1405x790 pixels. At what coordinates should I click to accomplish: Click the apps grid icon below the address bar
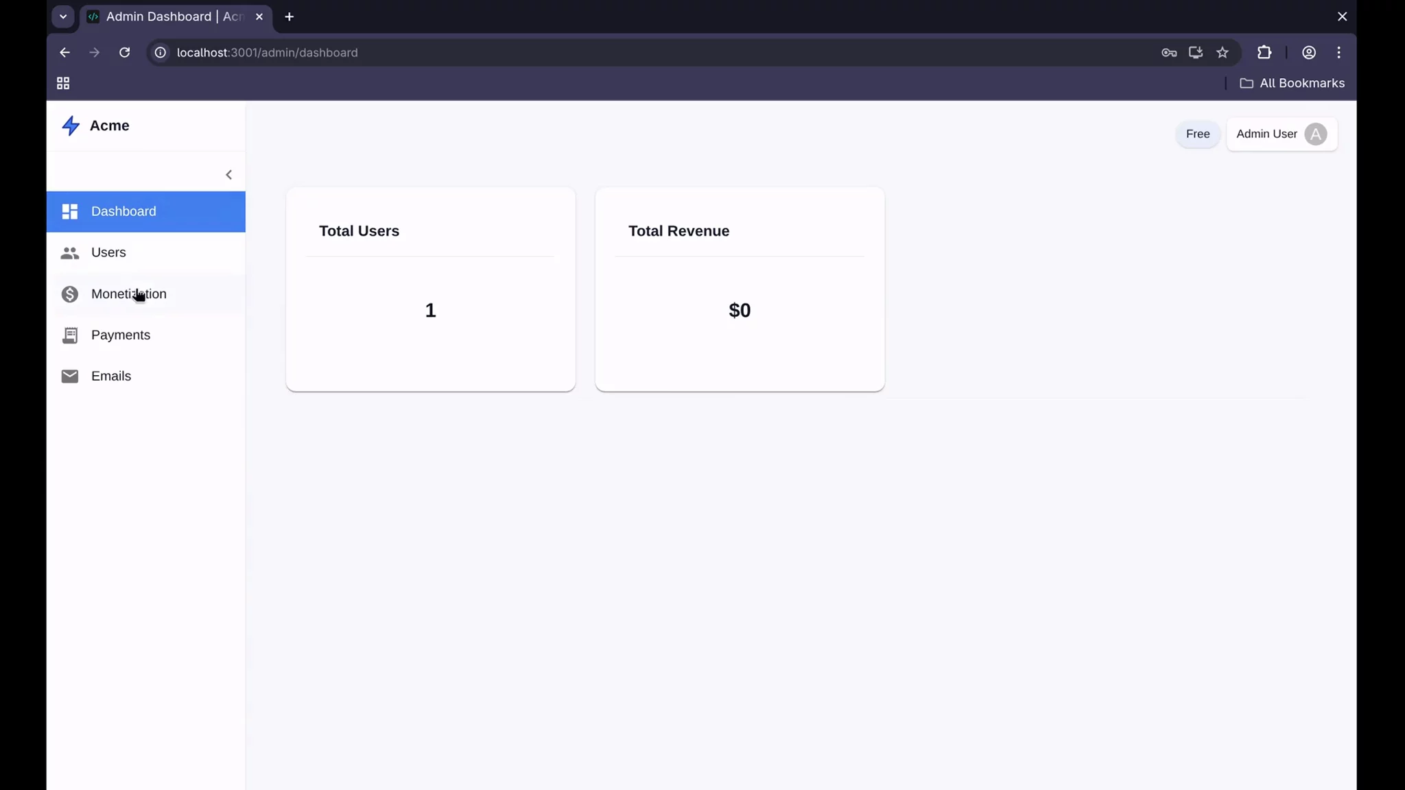point(63,83)
